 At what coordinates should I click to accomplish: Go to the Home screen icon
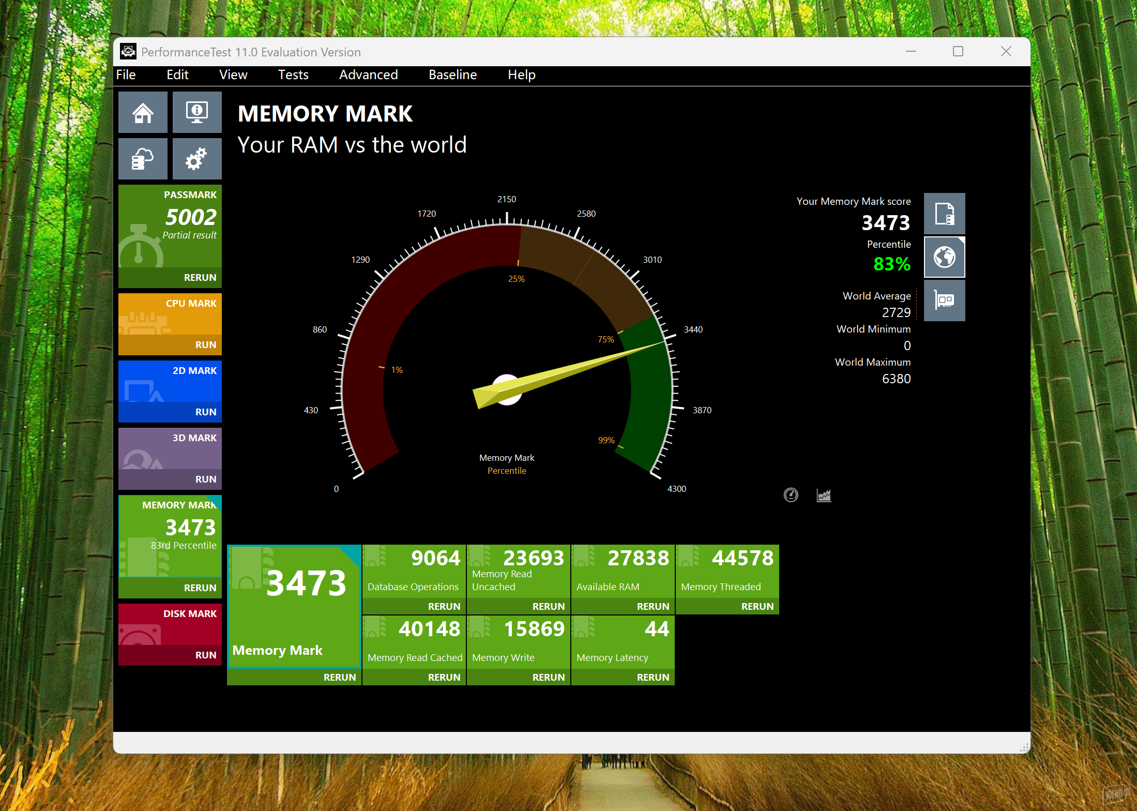[x=143, y=112]
